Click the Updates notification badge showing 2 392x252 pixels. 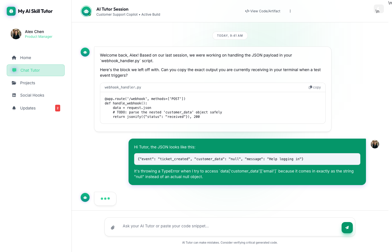click(57, 108)
